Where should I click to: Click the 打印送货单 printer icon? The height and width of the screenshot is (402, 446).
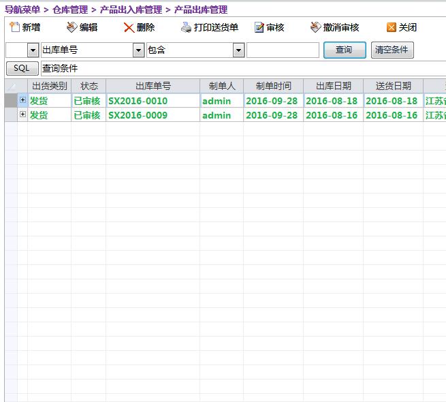coord(186,27)
